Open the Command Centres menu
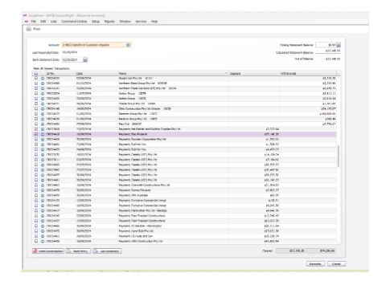This screenshot has height=289, width=386. [74, 22]
